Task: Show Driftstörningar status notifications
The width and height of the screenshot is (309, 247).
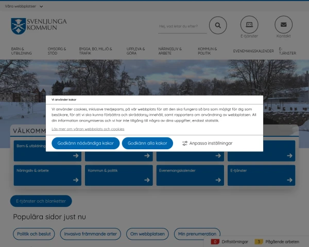Action: (x=230, y=241)
